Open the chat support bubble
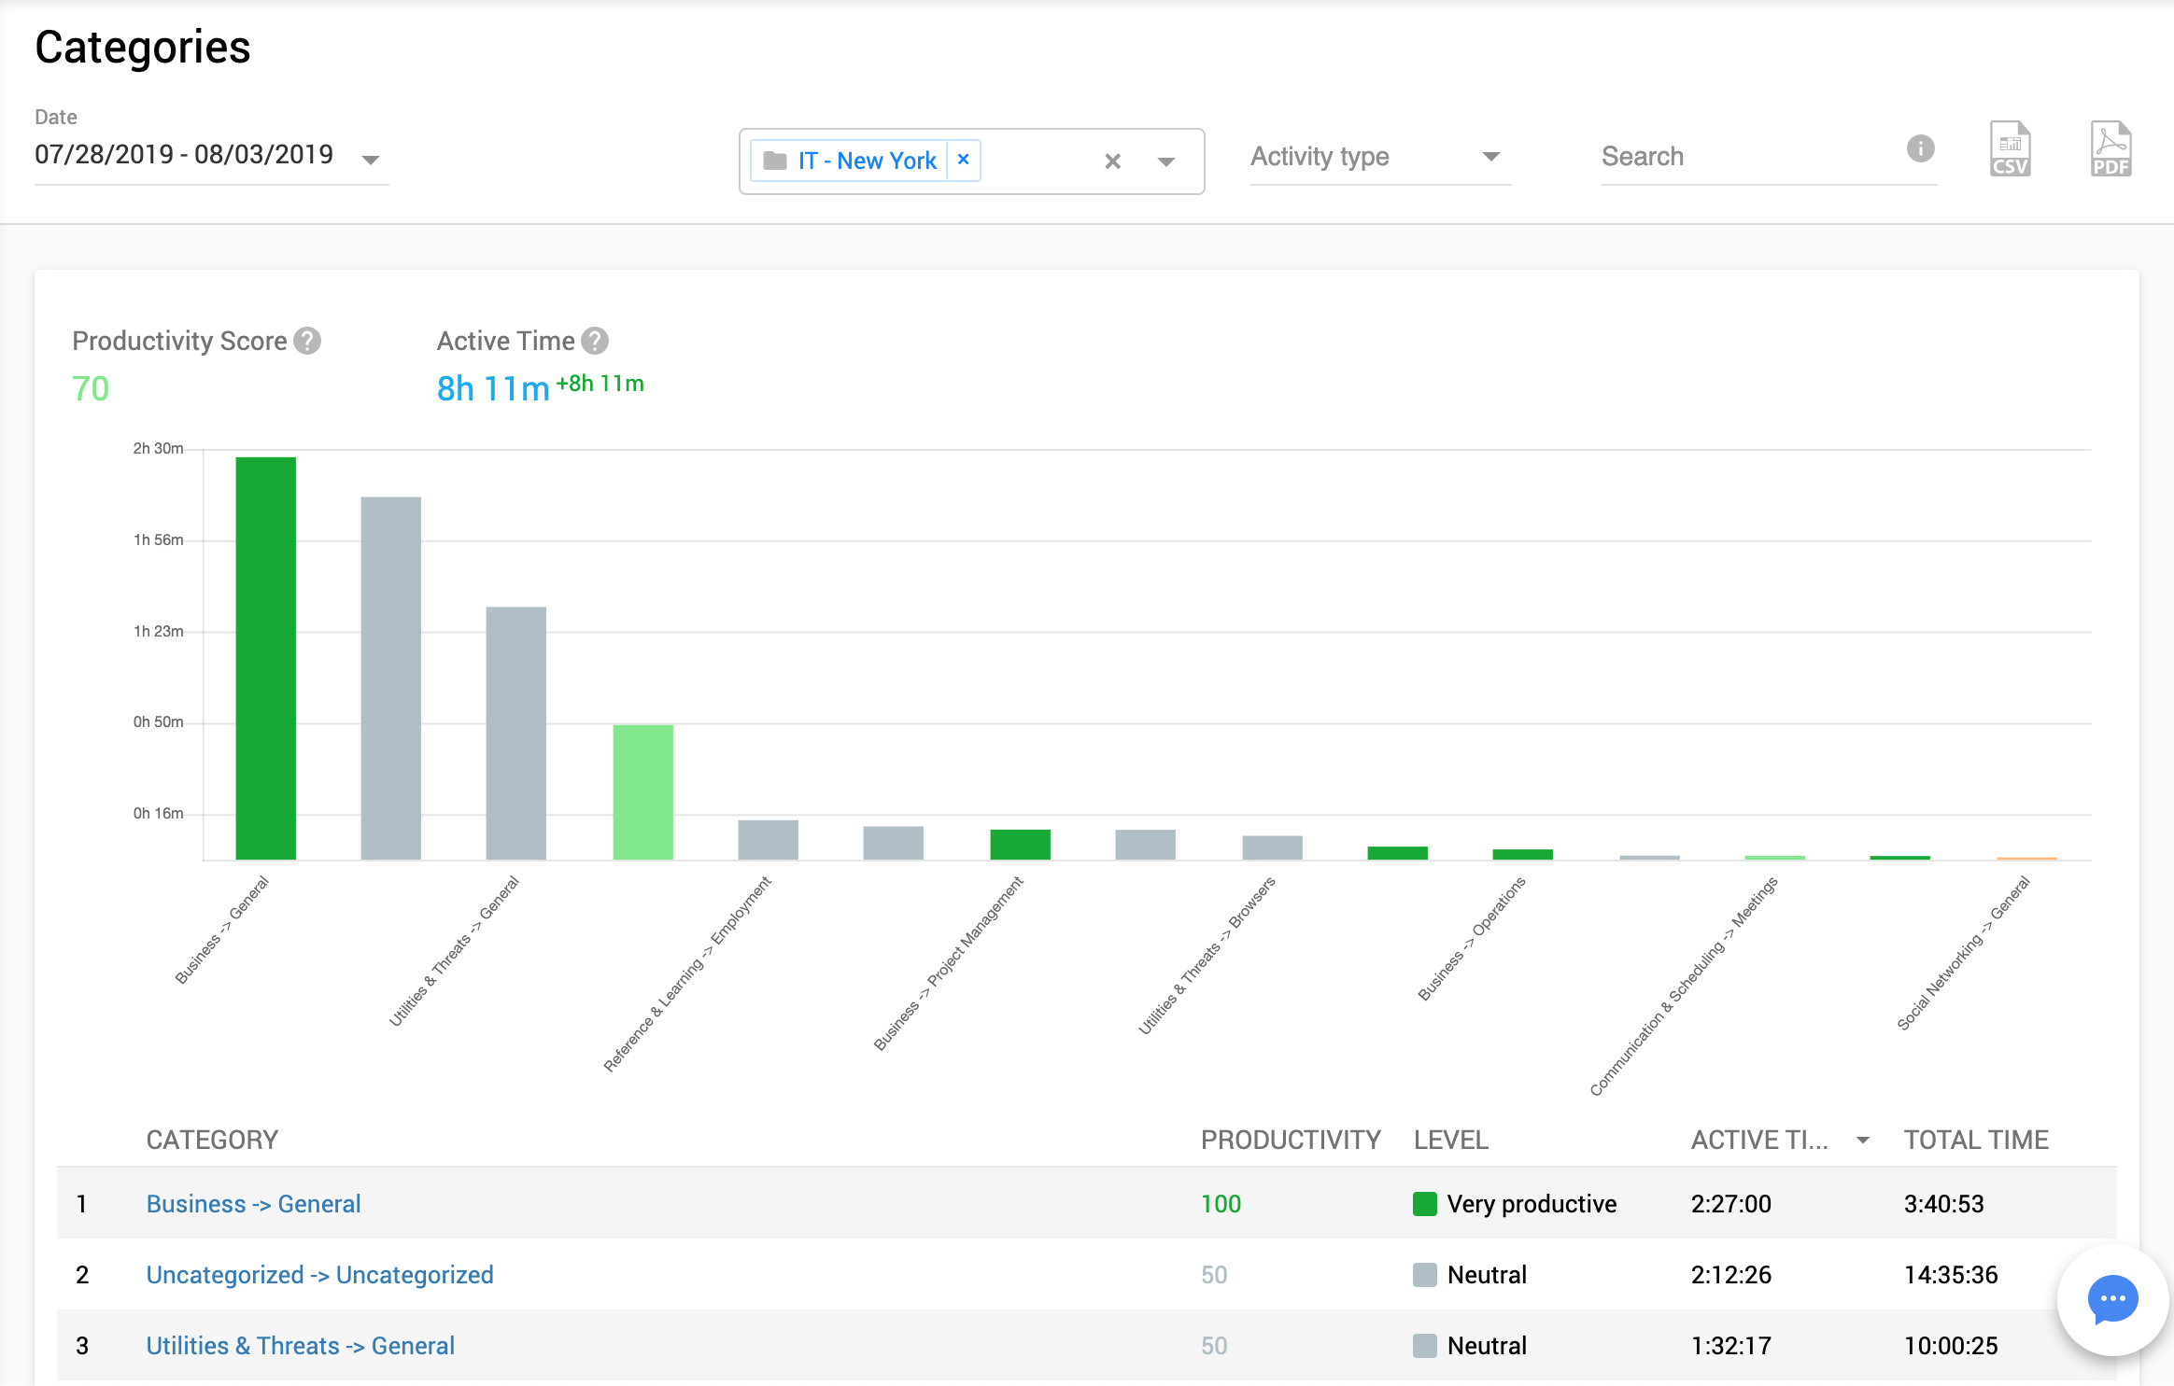This screenshot has width=2174, height=1386. tap(2111, 1299)
